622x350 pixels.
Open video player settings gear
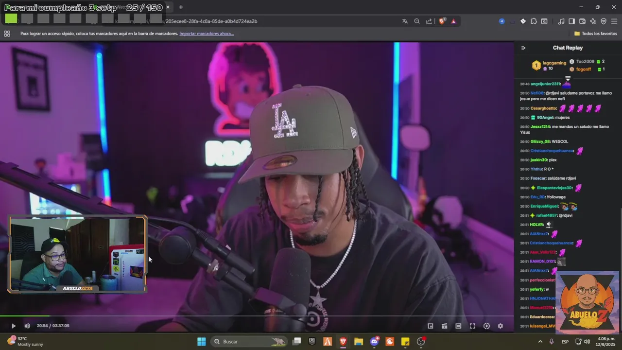tap(501, 326)
